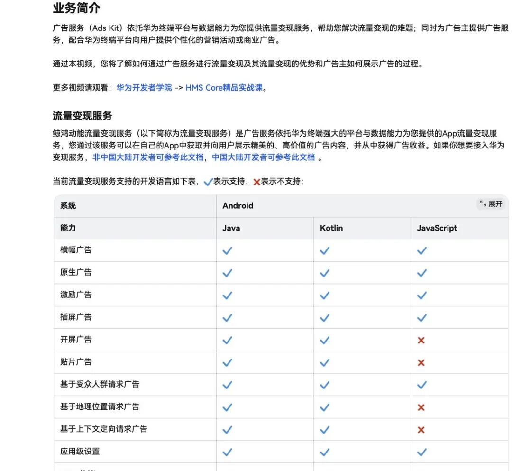Click the 插屏广告 row label
The width and height of the screenshot is (512, 471).
pyautogui.click(x=76, y=317)
